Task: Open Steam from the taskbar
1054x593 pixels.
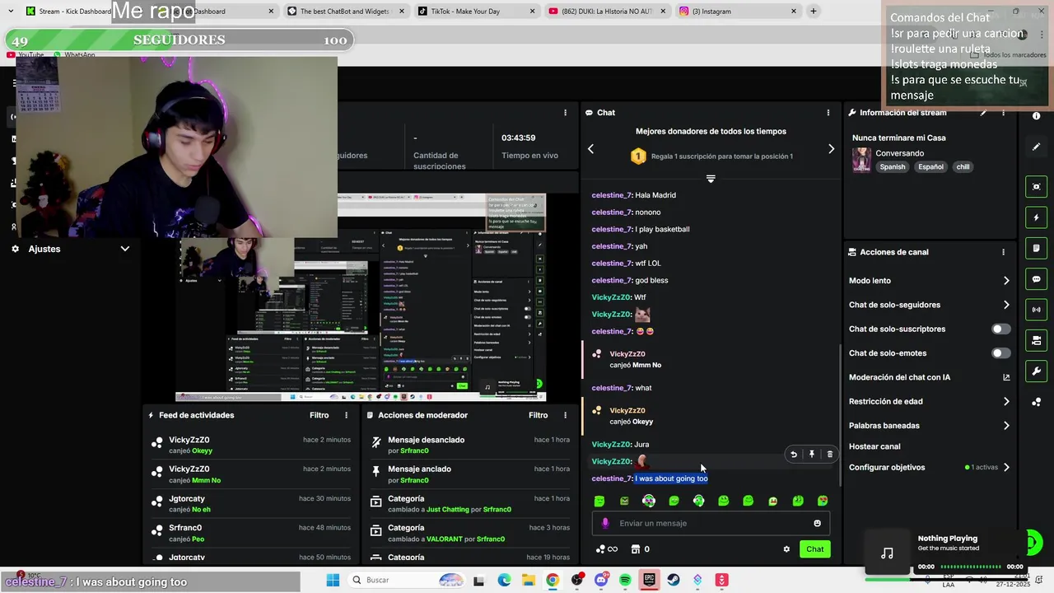Action: (674, 581)
